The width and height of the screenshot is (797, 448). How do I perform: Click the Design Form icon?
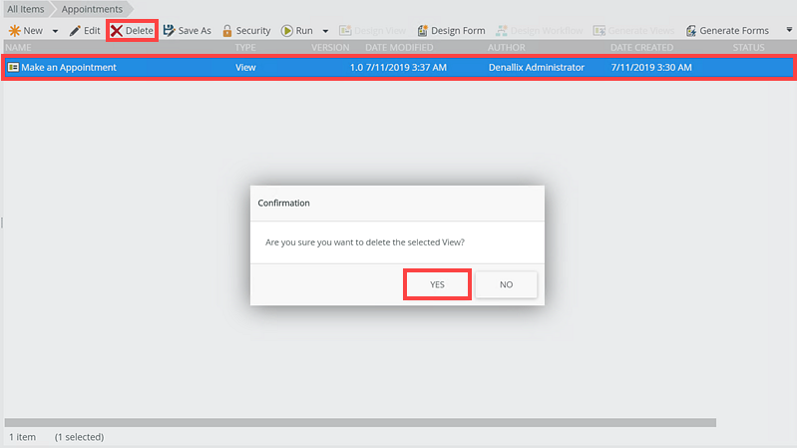(422, 31)
